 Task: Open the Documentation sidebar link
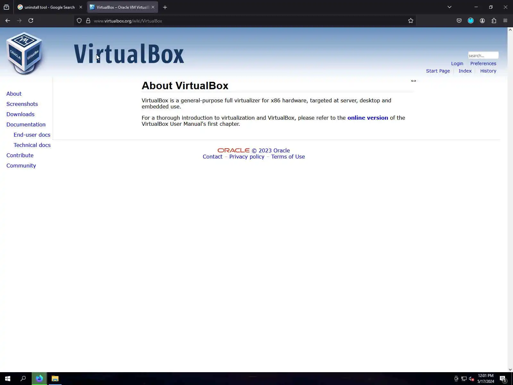[x=26, y=124]
